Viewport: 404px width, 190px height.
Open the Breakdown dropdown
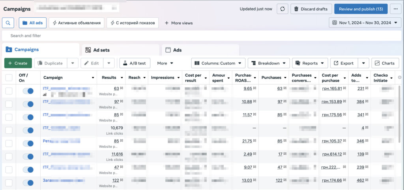tap(269, 63)
